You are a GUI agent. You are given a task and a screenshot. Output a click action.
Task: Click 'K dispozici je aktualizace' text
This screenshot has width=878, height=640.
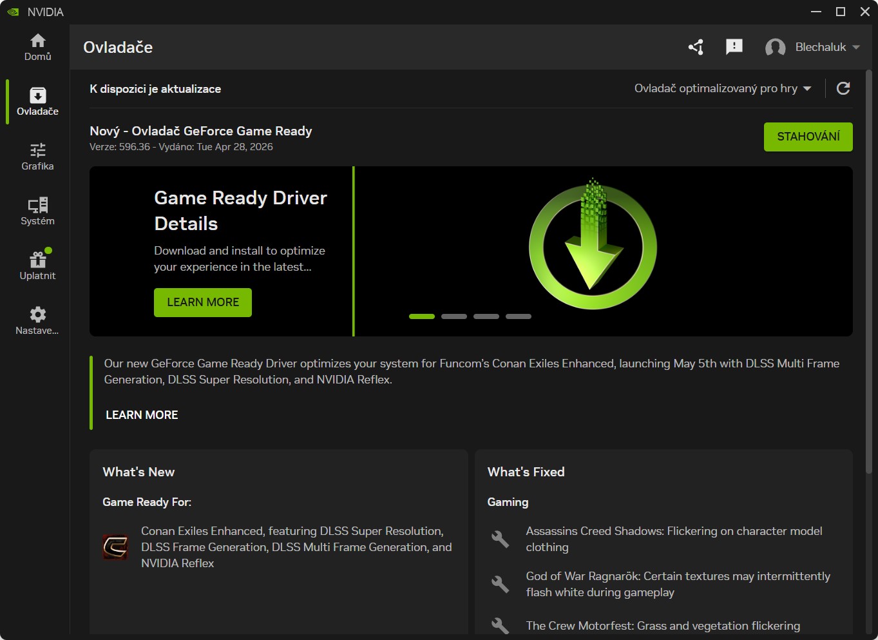point(155,89)
